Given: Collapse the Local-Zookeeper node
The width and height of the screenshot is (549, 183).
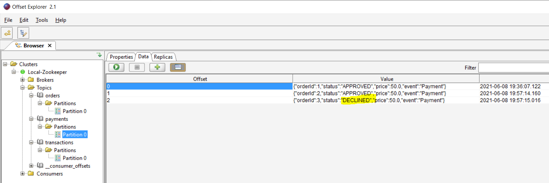Looking at the screenshot, I should tap(14, 72).
